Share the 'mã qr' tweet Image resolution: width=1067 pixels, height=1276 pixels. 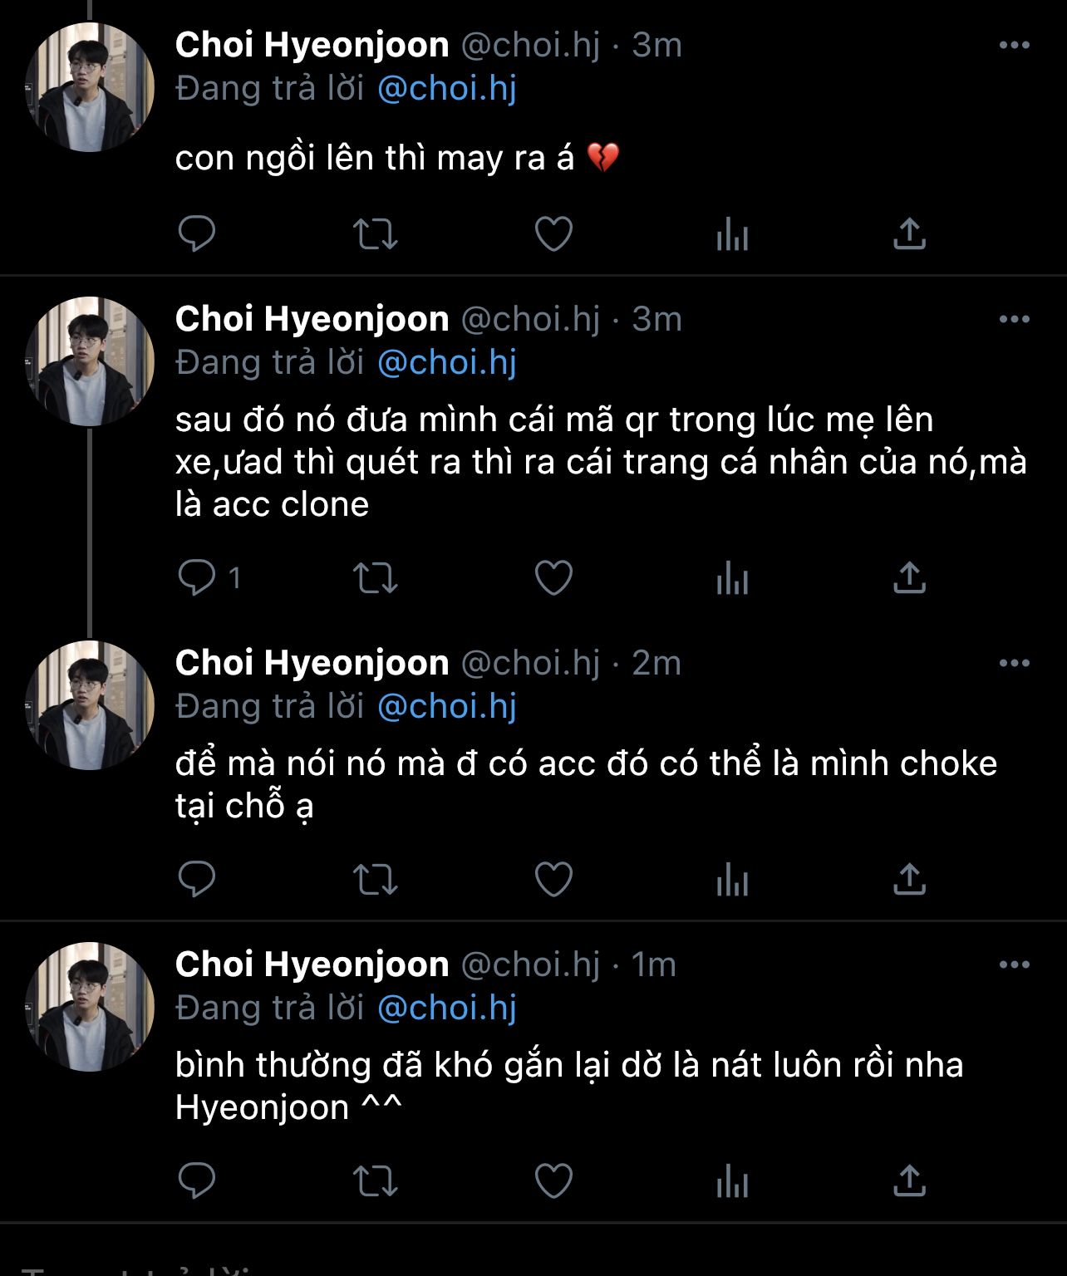pyautogui.click(x=909, y=577)
